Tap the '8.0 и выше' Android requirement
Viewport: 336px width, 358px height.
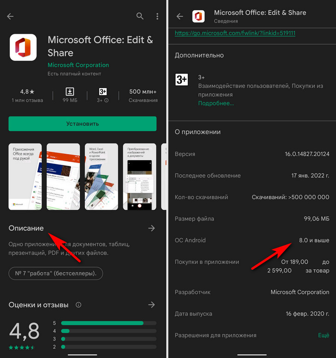coord(314,240)
